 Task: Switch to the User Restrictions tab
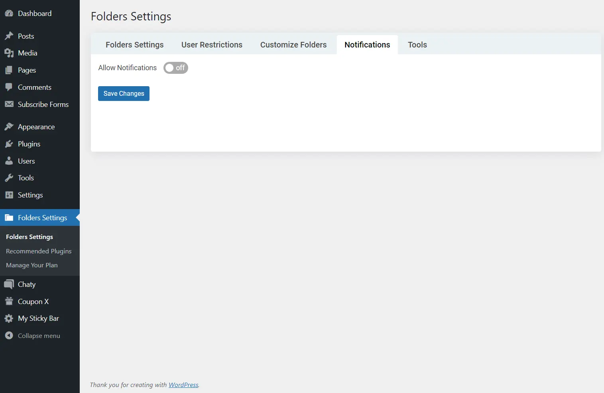pyautogui.click(x=212, y=45)
